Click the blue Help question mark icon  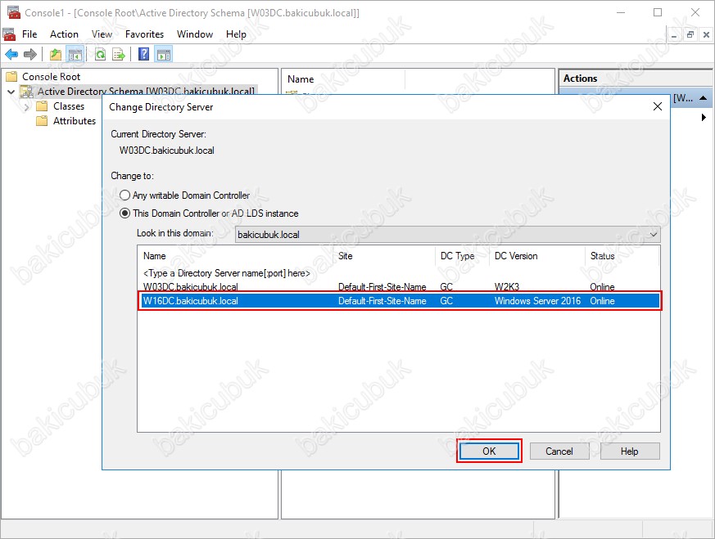[x=143, y=55]
